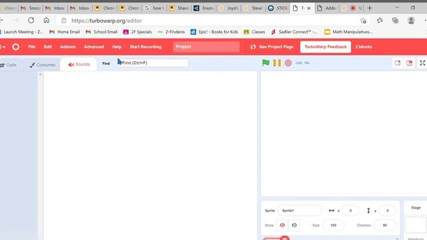Reload the page with refresh icon

click(31, 21)
